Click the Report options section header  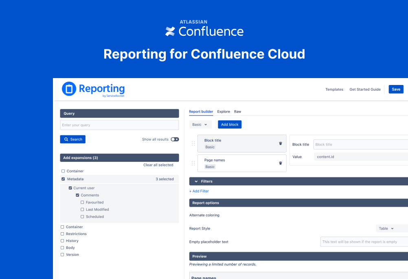pyautogui.click(x=298, y=203)
